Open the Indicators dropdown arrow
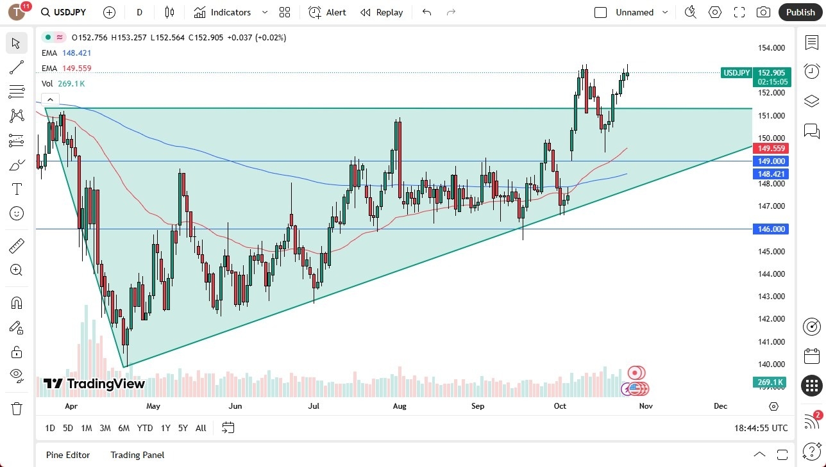The image size is (826, 467). 264,12
